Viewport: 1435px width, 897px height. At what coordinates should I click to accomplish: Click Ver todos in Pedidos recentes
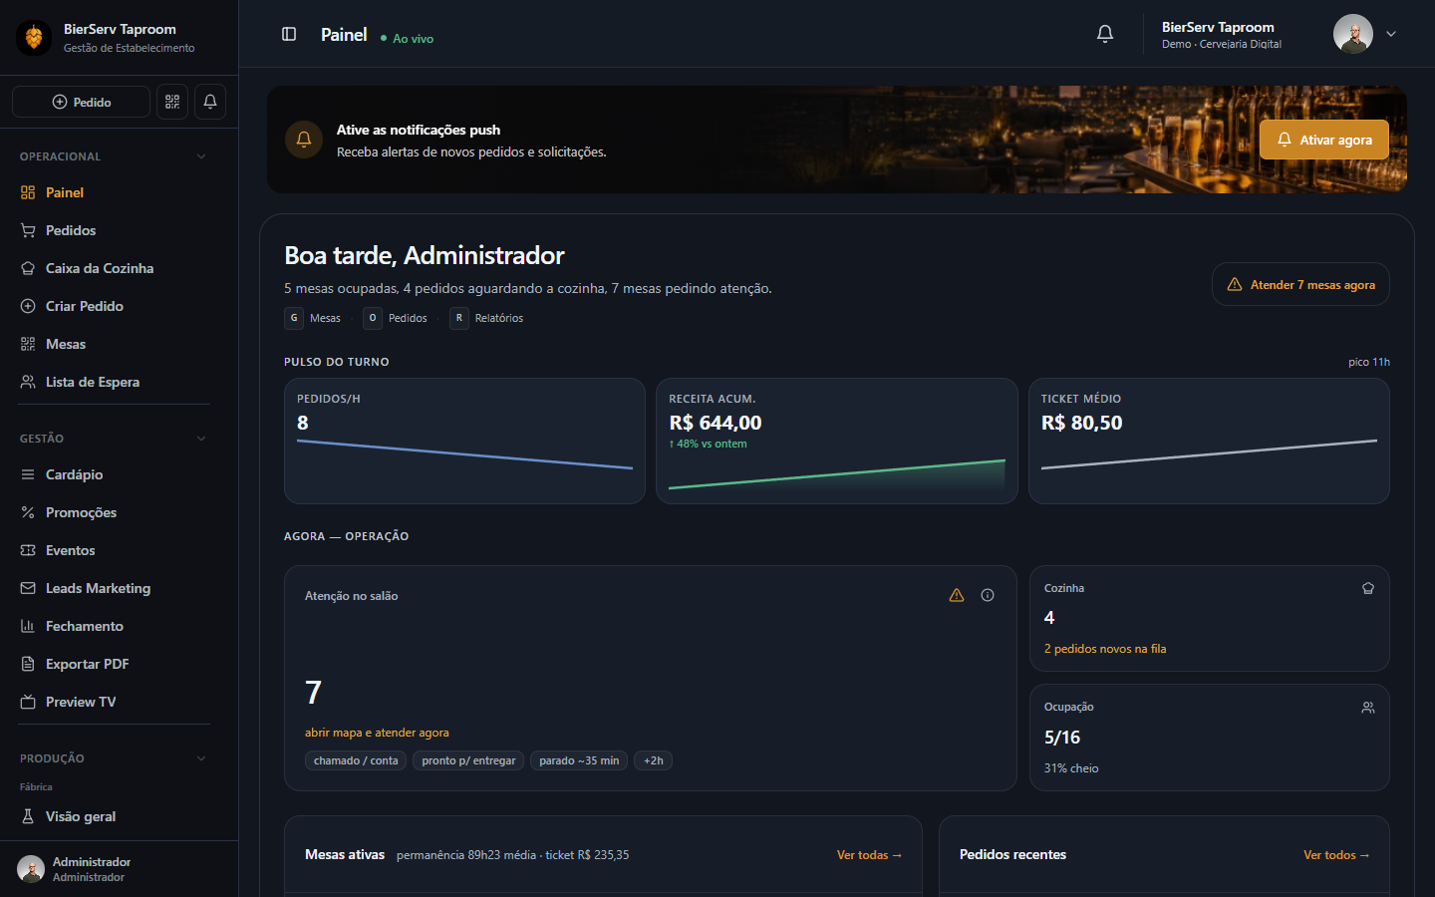click(x=1336, y=855)
